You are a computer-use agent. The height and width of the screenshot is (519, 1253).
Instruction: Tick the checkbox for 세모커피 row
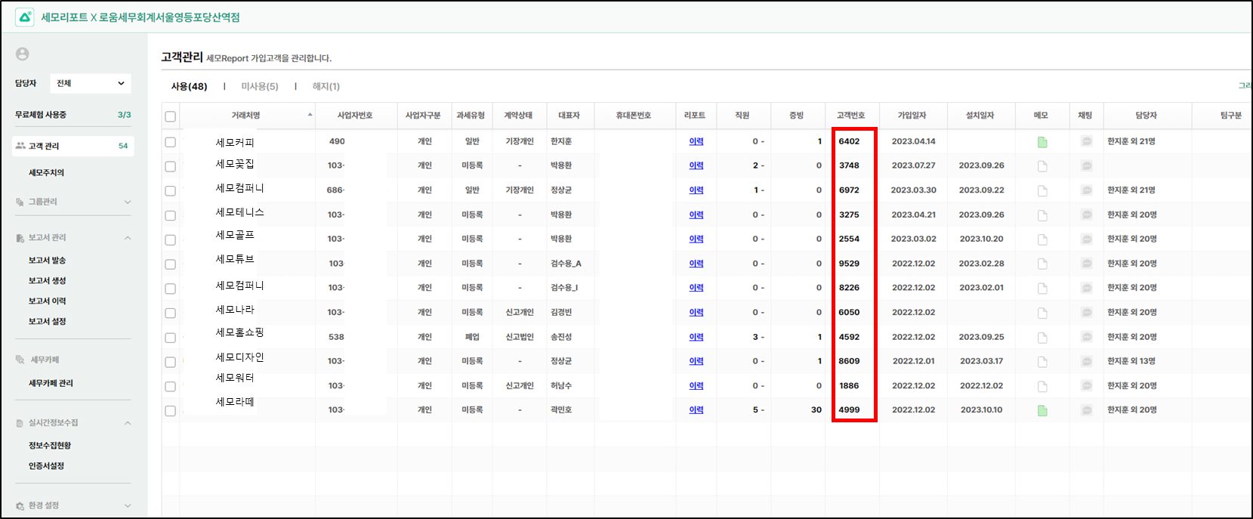pos(171,142)
